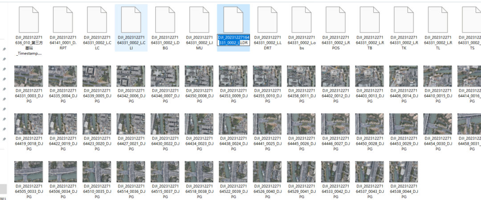Select image thumbnail 0012_D.JPG

coord(335,76)
